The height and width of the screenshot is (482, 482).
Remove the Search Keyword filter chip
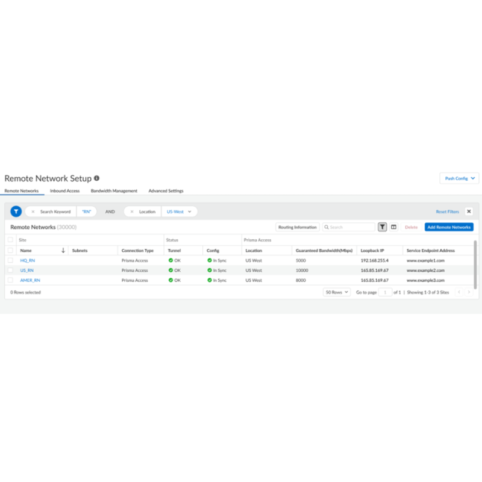pyautogui.click(x=33, y=212)
